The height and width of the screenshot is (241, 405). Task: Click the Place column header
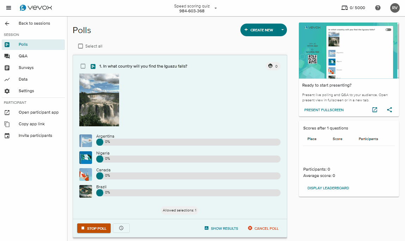tap(312, 139)
